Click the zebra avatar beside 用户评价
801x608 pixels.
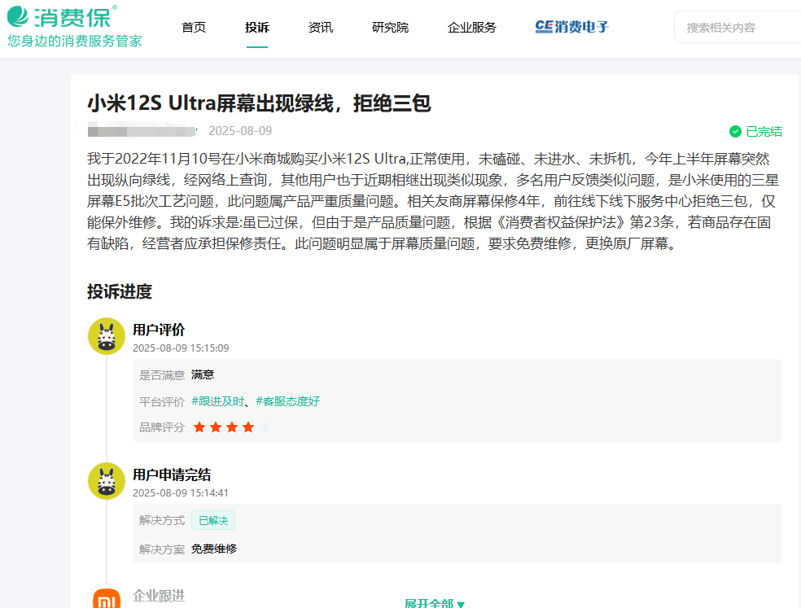[x=107, y=336]
